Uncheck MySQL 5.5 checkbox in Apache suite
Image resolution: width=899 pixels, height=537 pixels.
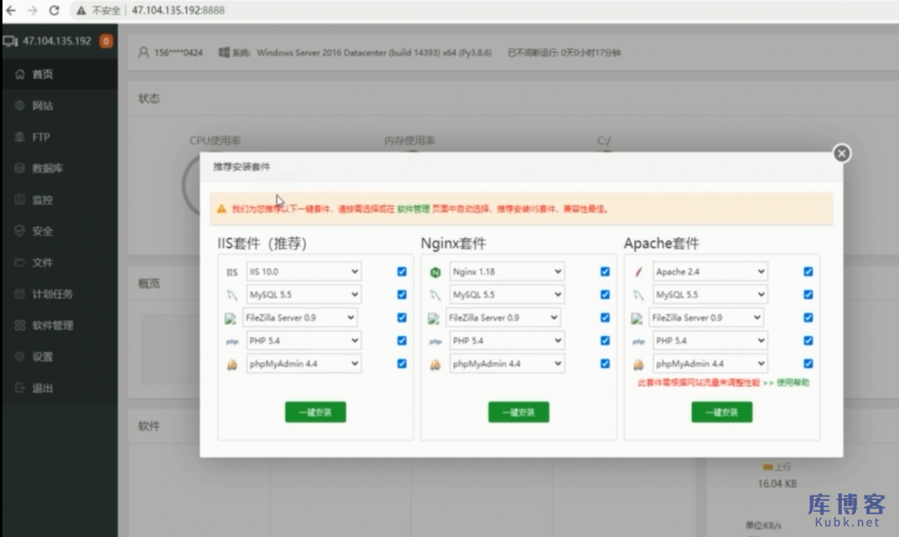click(x=808, y=295)
